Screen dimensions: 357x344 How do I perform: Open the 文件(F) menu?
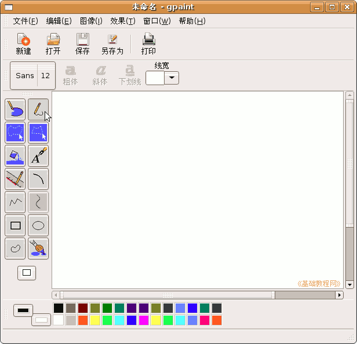[25, 21]
